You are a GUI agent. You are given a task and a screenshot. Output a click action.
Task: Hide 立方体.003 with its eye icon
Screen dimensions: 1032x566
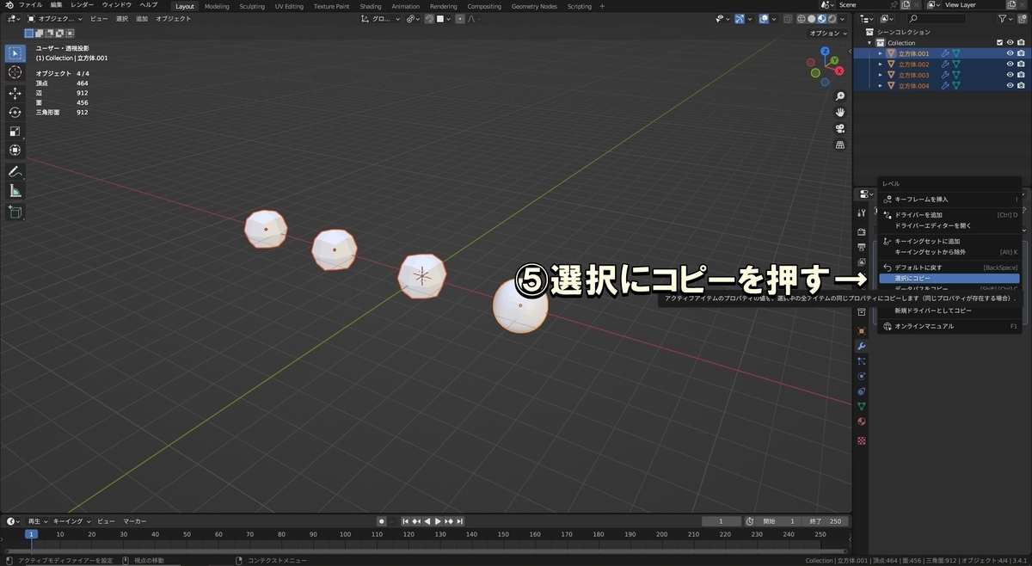tap(1010, 75)
